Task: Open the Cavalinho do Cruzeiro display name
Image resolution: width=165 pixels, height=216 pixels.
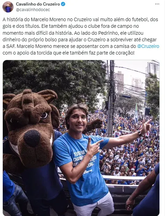Action: [38, 4]
